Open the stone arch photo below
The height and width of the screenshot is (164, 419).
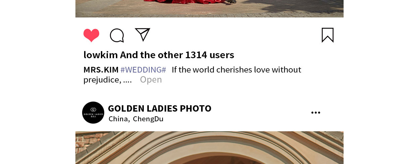click(209, 148)
